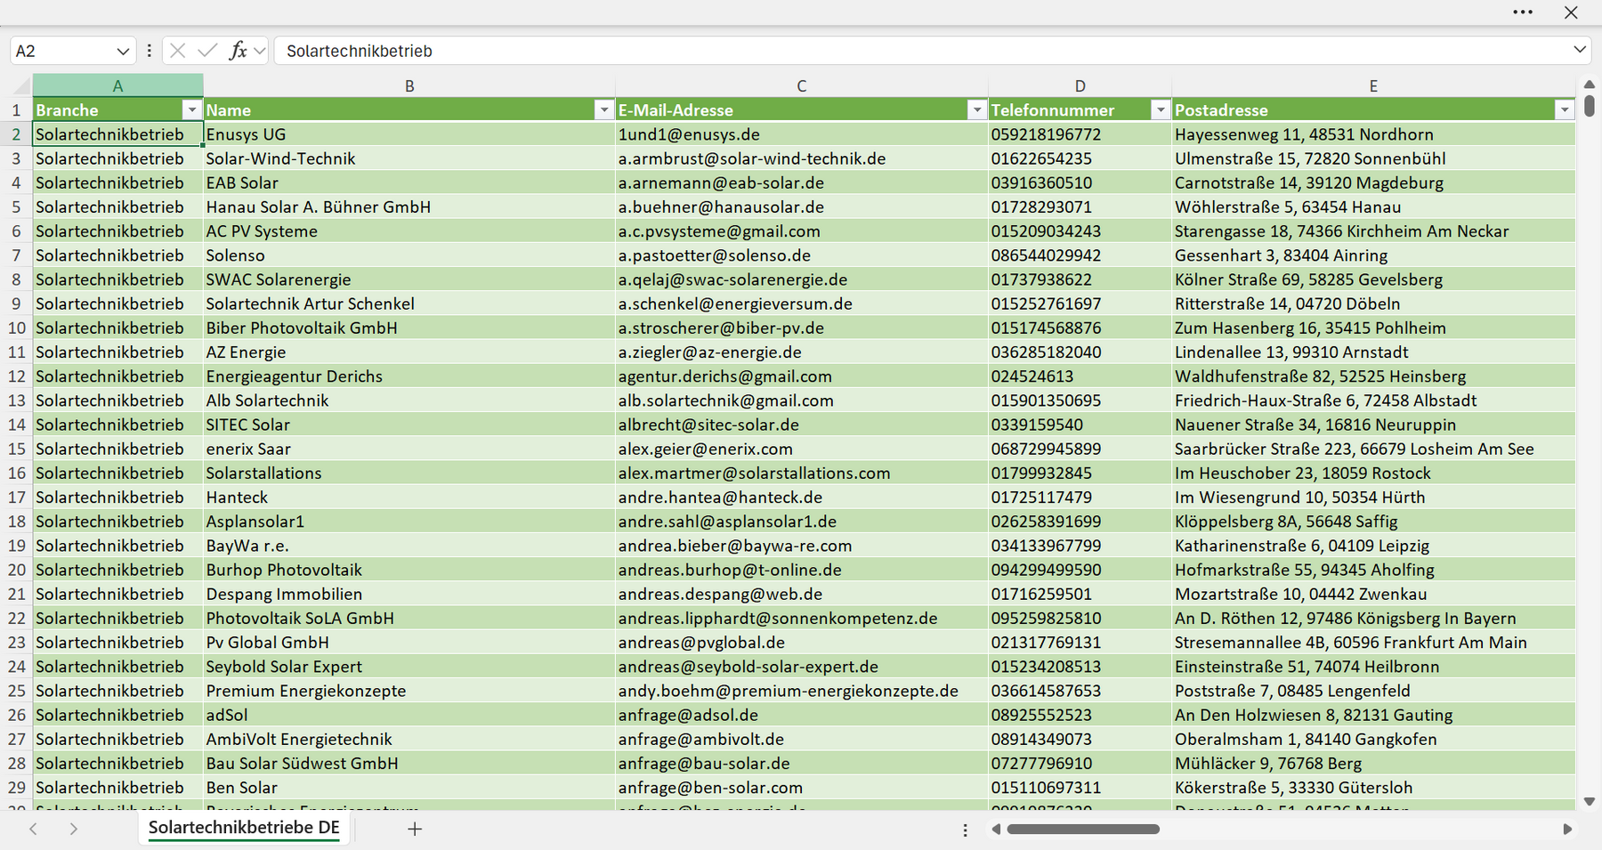Select the Alb Solartechnik cell
The height and width of the screenshot is (850, 1602).
[409, 401]
